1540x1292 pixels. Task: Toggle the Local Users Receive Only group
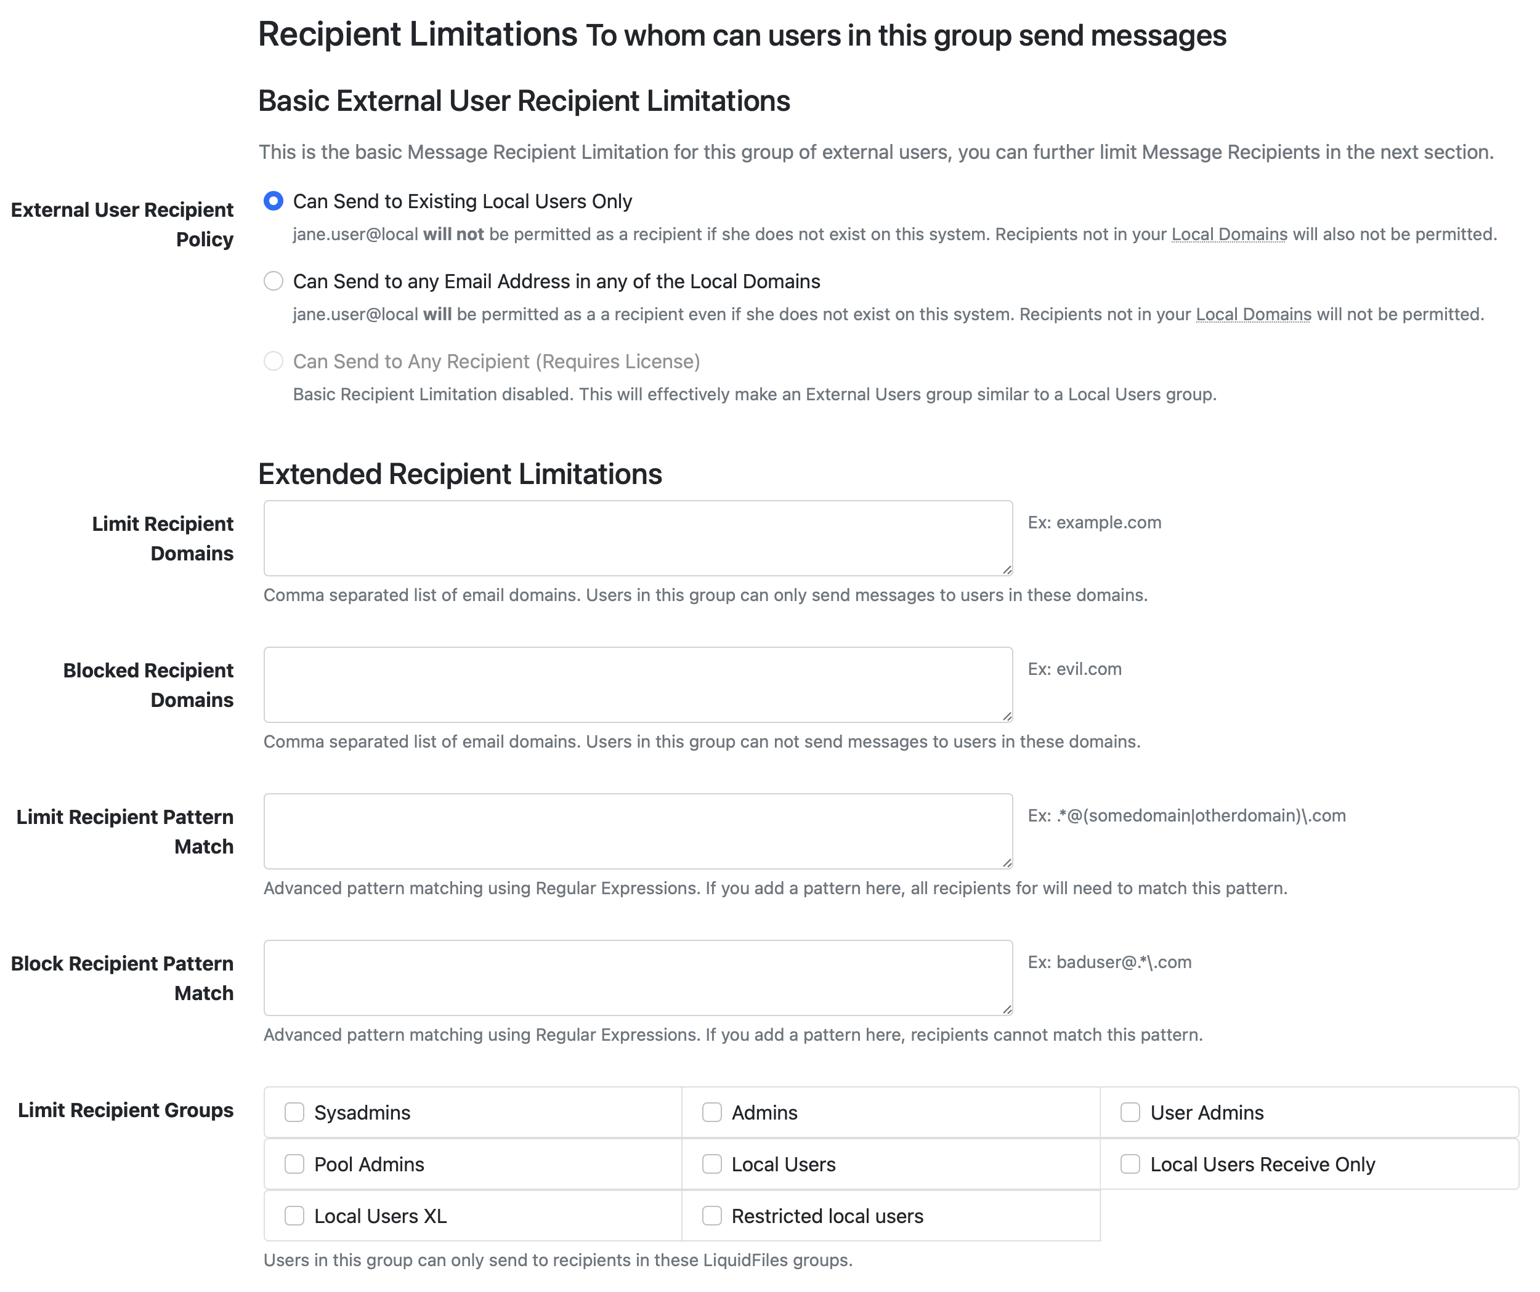[1130, 1164]
